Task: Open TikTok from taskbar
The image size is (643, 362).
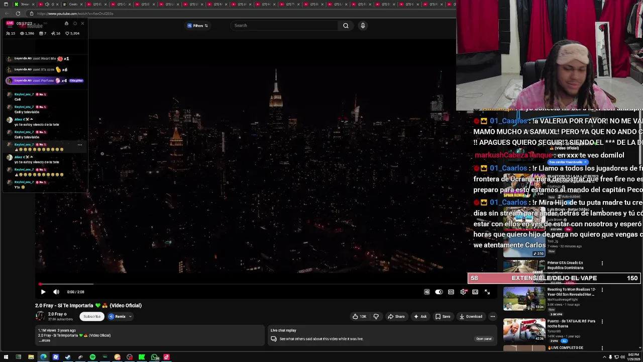Action: (x=166, y=357)
